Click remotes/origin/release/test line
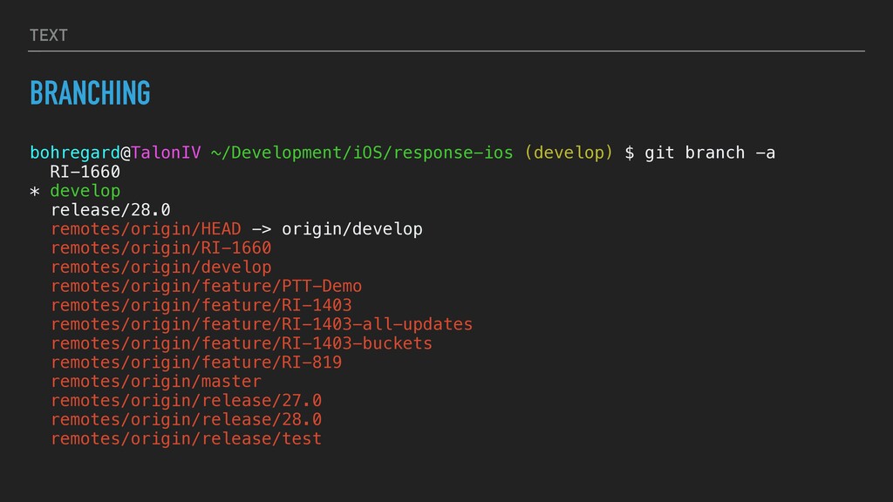Image resolution: width=893 pixels, height=502 pixels. [186, 439]
